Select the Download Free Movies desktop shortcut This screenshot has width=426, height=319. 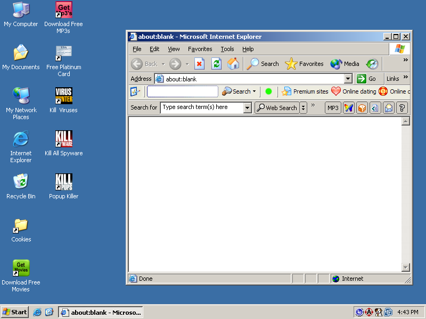[21, 276]
